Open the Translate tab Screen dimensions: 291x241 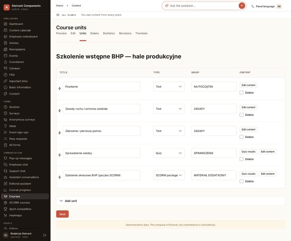[x=141, y=33]
